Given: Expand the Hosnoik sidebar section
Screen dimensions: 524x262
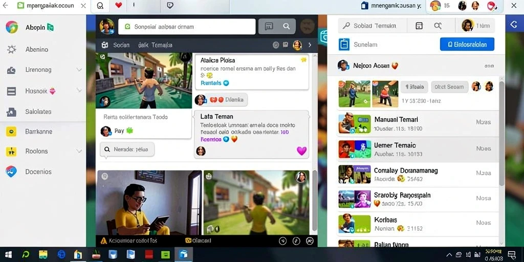Looking at the screenshot, I should 79,91.
